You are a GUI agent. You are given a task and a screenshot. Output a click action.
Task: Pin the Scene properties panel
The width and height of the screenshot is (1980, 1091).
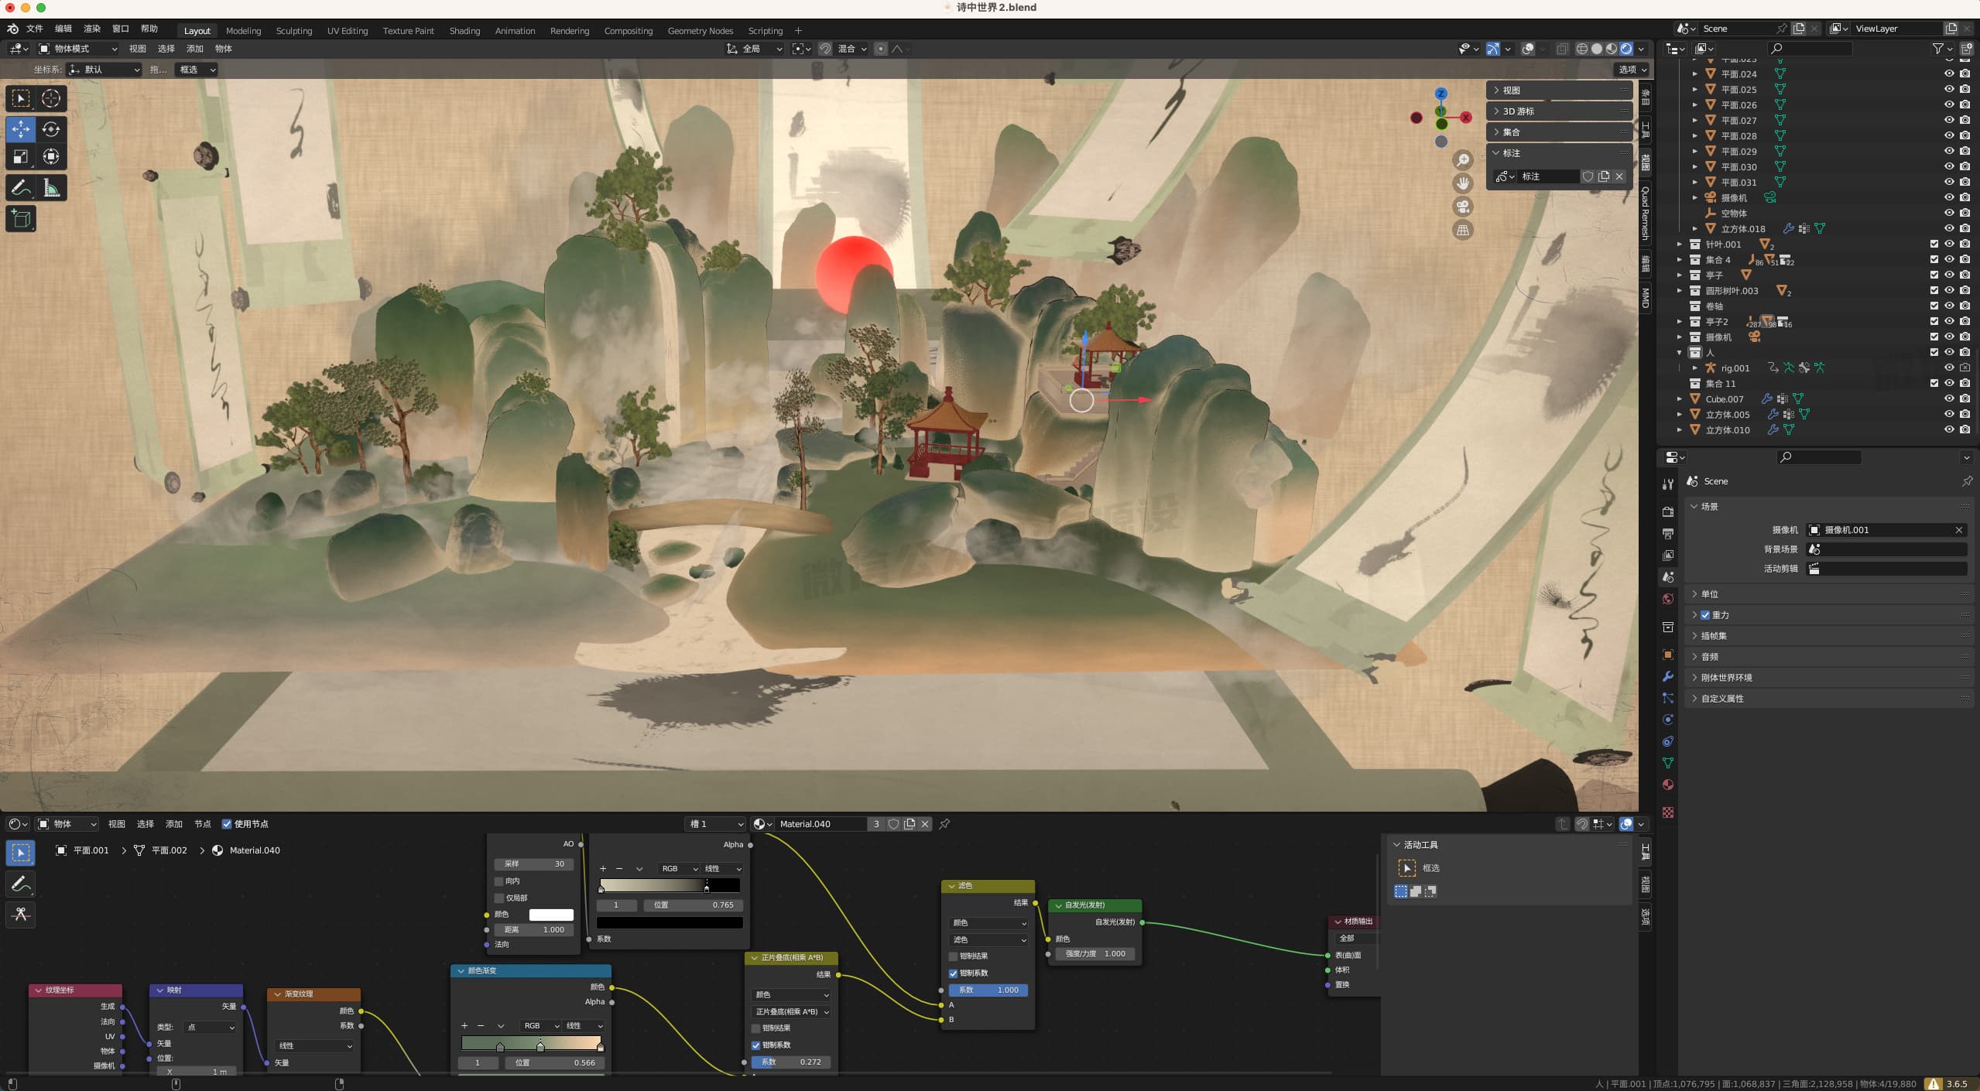[1967, 481]
